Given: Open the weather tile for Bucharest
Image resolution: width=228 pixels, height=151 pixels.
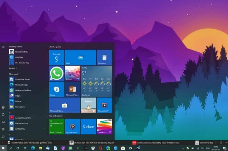Looking at the screenshot, I should coord(96,81).
